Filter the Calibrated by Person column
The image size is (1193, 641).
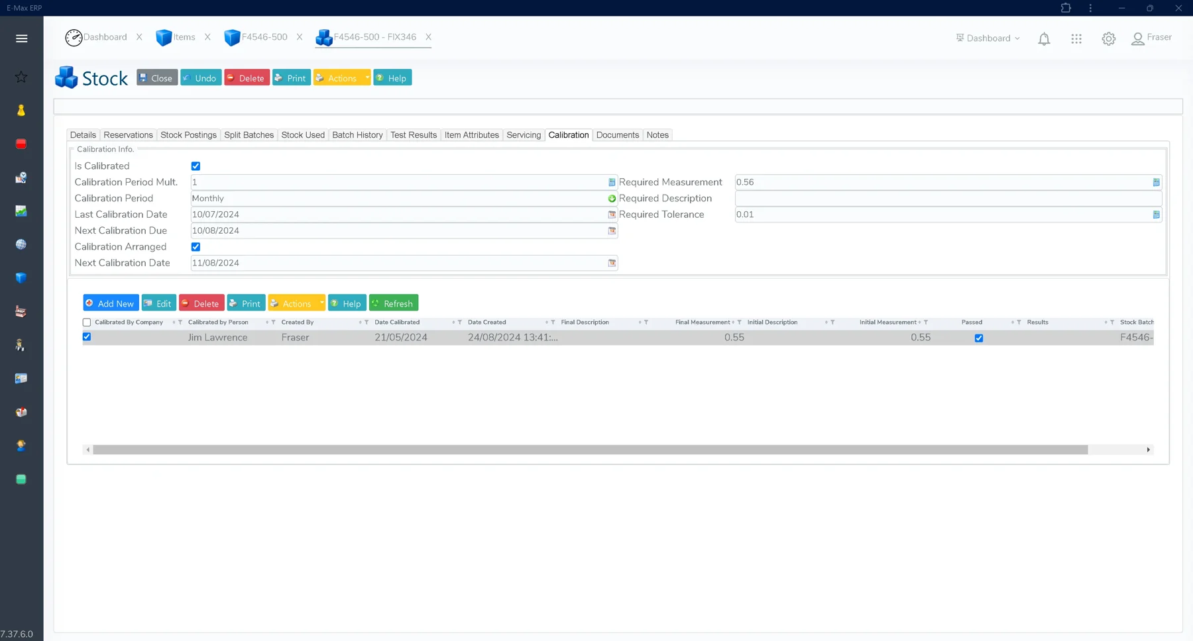coord(273,322)
